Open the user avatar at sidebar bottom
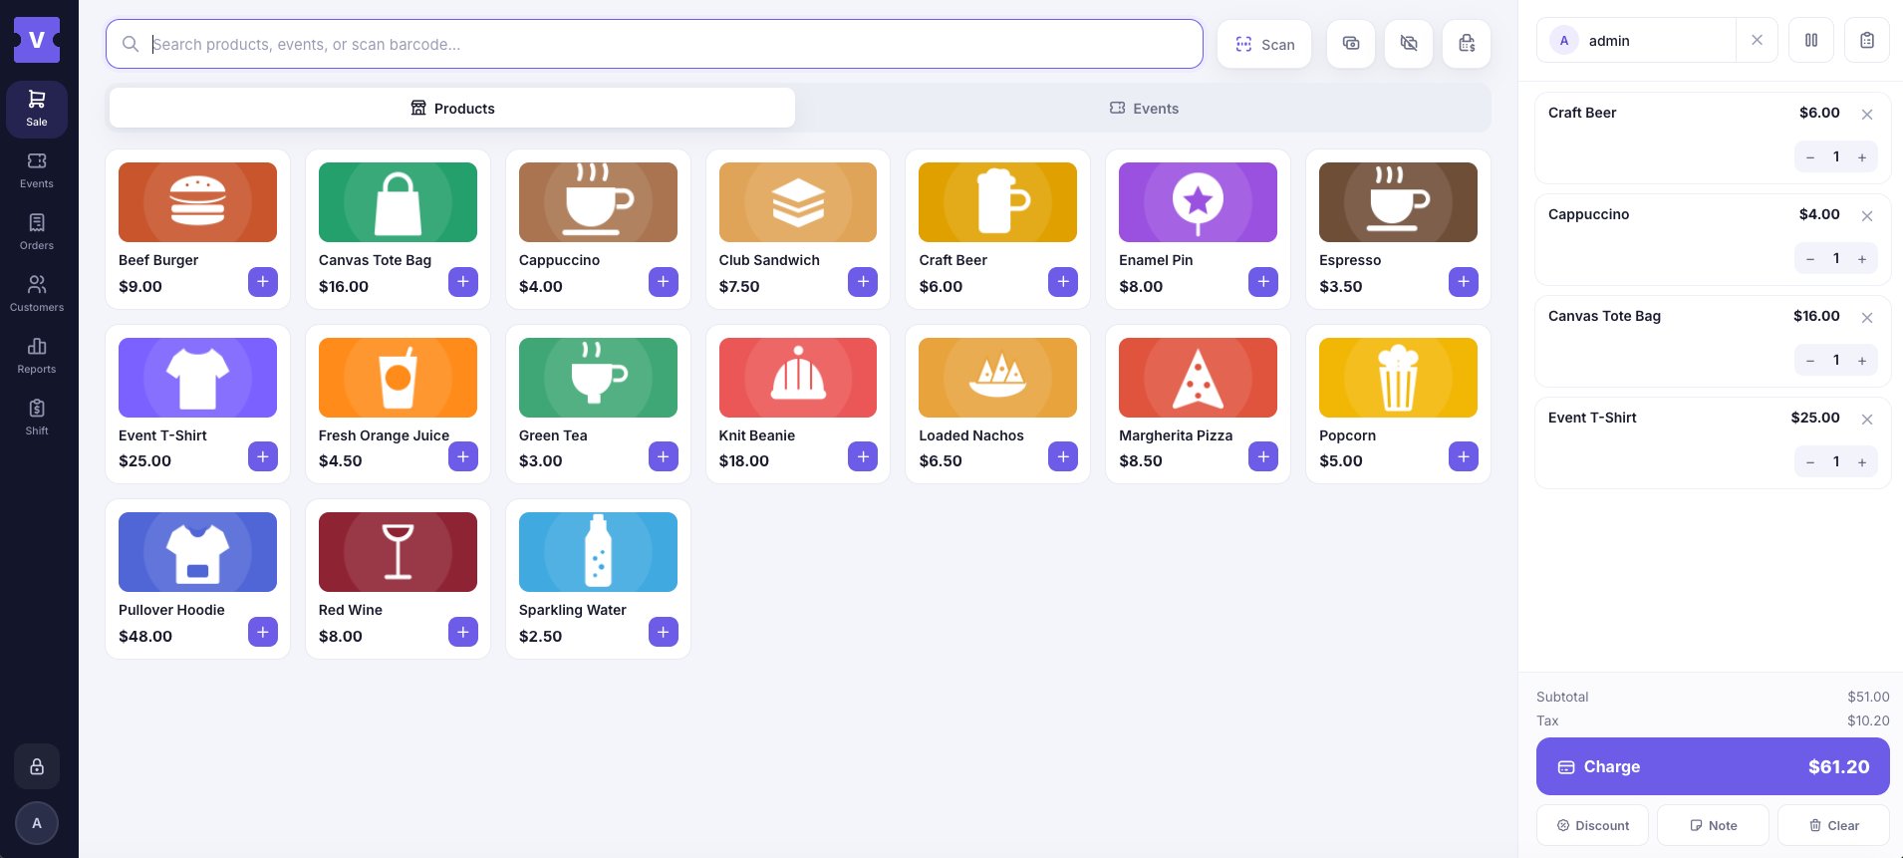Viewport: 1903px width, 858px height. (37, 823)
